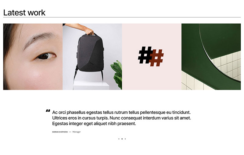This screenshot has width=244, height=155.
Task: Click the hand holding the backpack handle
Action: pyautogui.click(x=89, y=31)
